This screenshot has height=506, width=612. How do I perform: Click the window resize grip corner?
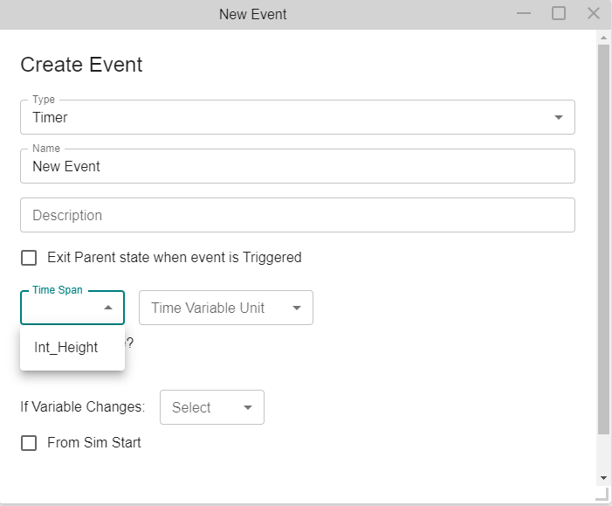(x=602, y=494)
